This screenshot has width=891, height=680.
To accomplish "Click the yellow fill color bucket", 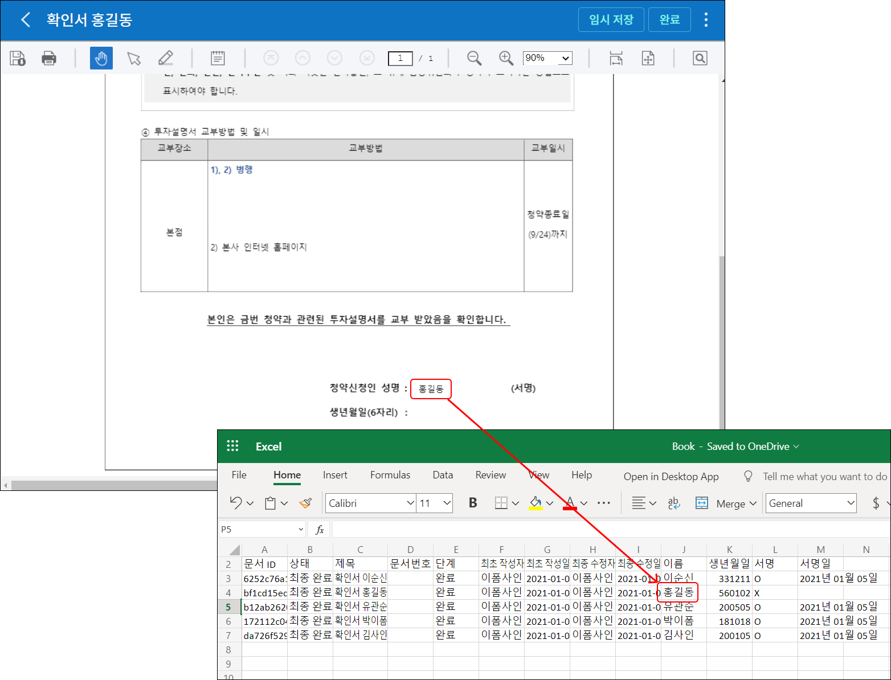I will click(x=536, y=503).
